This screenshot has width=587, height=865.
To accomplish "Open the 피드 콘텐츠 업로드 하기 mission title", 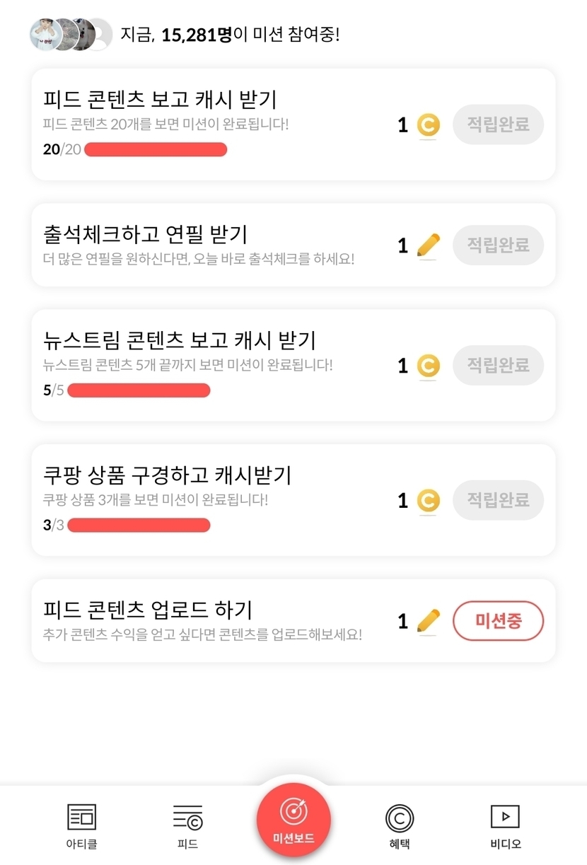I will click(x=148, y=610).
